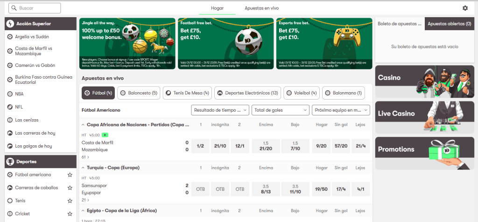Open the Live Casino banner
Image resolution: width=478 pixels, height=222 pixels.
pos(425,117)
